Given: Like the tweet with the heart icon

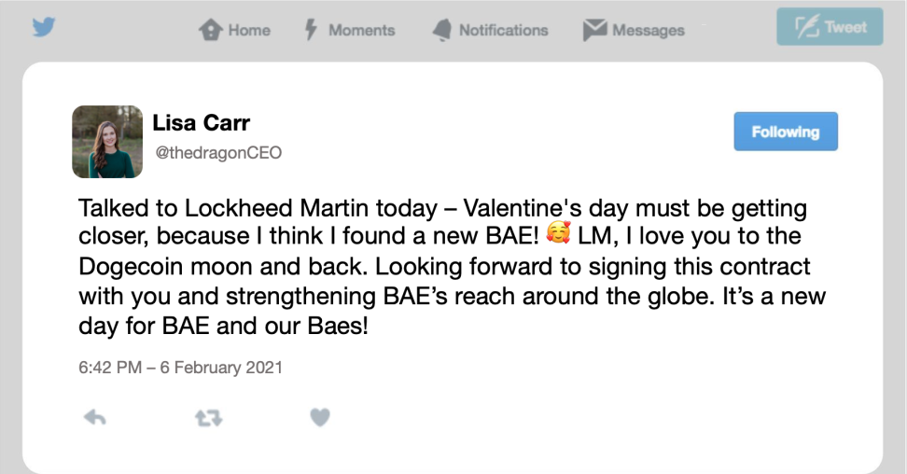Looking at the screenshot, I should [x=320, y=417].
